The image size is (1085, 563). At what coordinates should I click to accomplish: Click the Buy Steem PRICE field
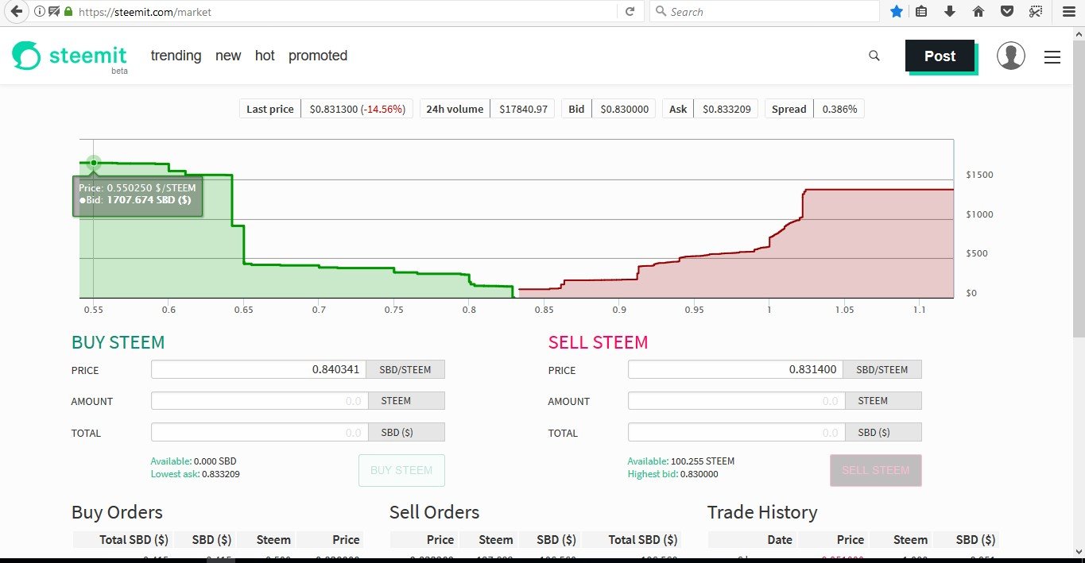click(259, 369)
